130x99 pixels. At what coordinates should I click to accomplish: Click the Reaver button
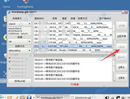tap(122, 57)
